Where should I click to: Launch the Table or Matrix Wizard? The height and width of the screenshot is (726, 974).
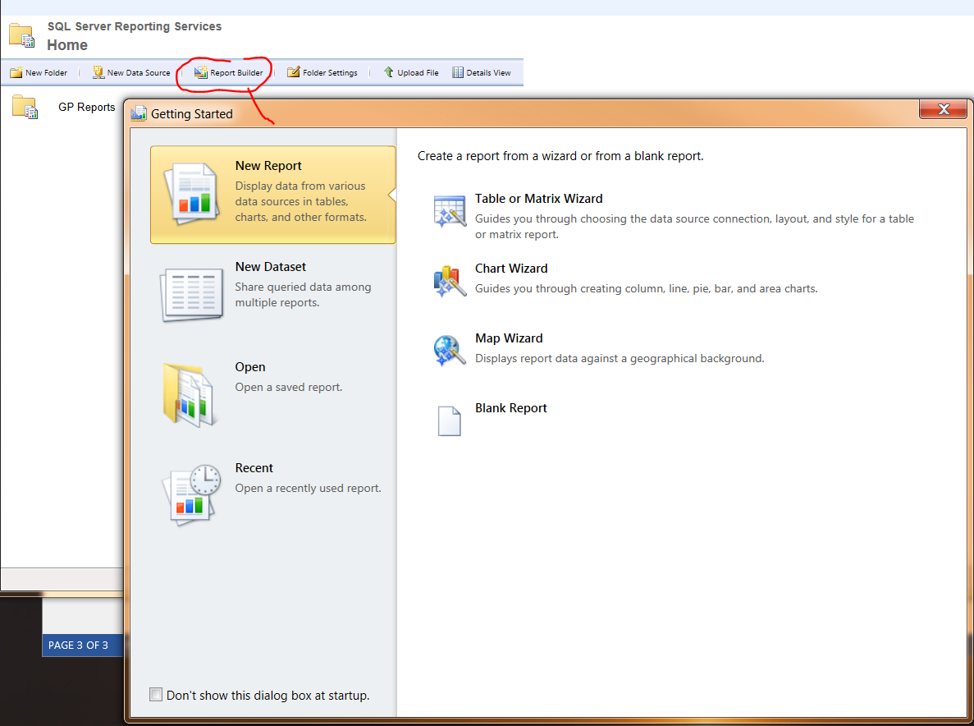pos(538,198)
